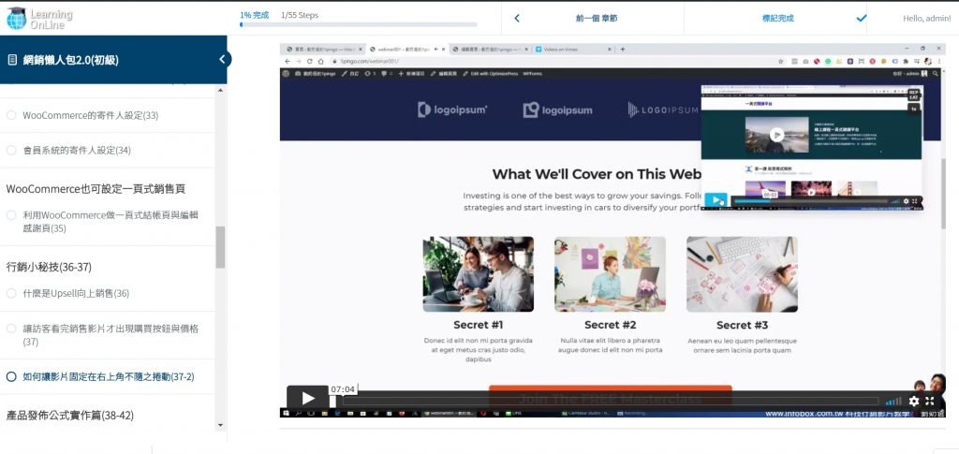Click the document icon beside 網銷懶人包2.0
The height and width of the screenshot is (454, 959).
point(11,59)
